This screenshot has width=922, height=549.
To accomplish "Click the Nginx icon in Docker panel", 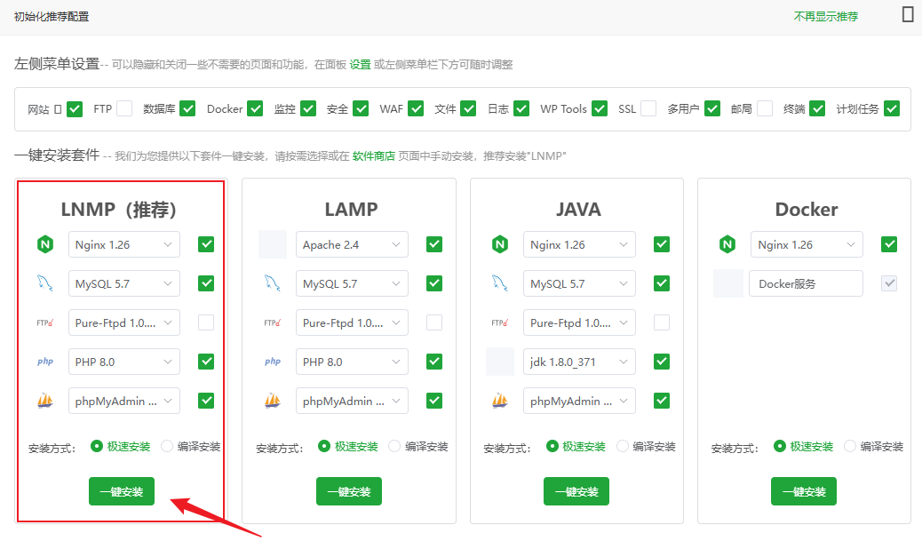I will pos(727,244).
